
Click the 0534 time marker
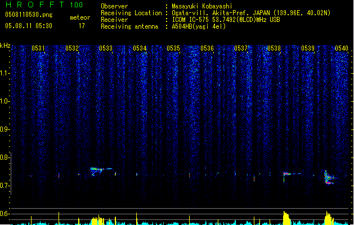tap(140, 48)
